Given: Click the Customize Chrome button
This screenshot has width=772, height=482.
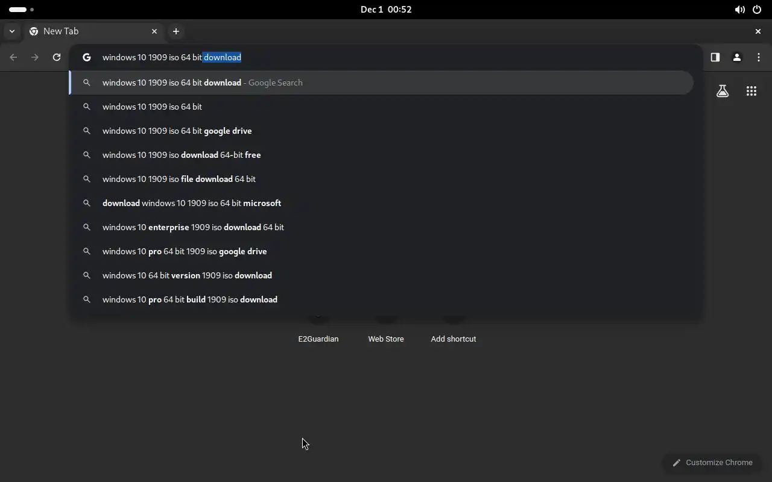Looking at the screenshot, I should pyautogui.click(x=712, y=463).
